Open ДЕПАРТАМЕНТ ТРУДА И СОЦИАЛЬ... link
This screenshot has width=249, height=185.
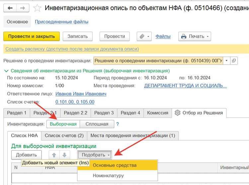(x=185, y=86)
